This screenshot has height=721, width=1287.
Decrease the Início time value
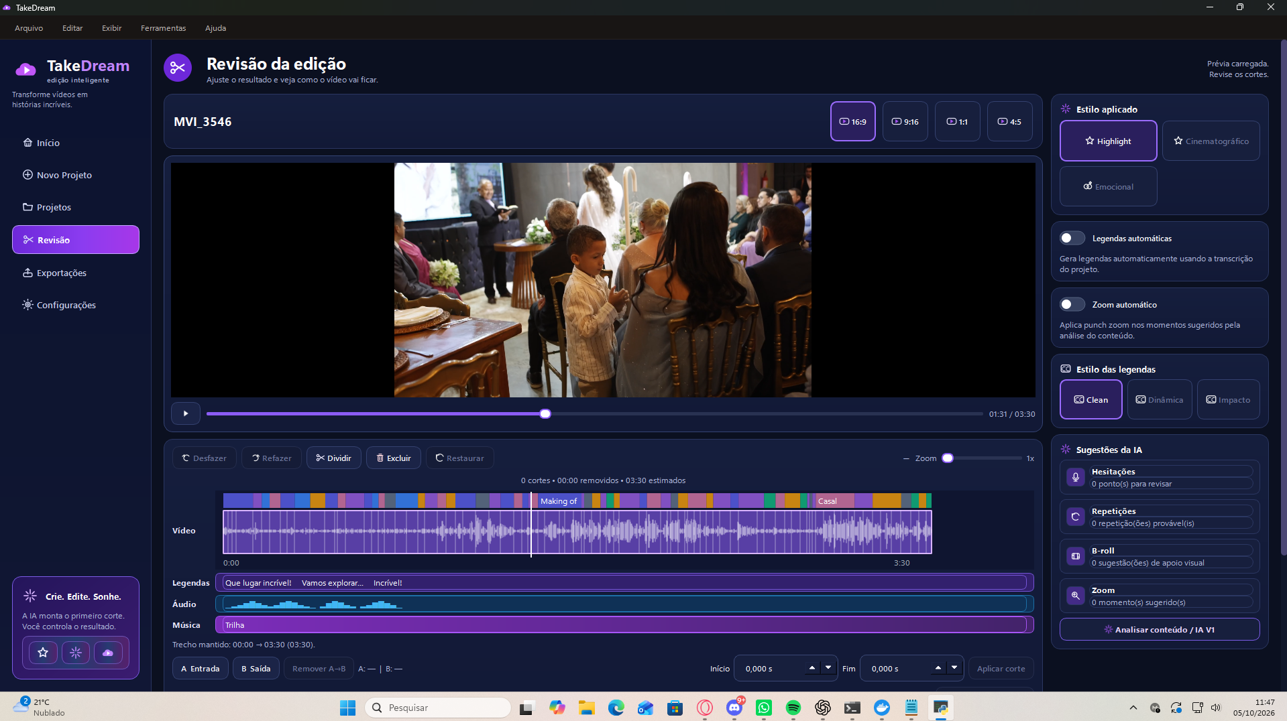coord(828,668)
